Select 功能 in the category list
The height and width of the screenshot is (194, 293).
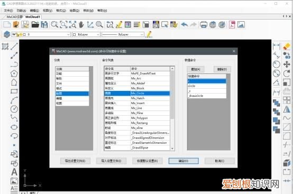click(x=72, y=74)
